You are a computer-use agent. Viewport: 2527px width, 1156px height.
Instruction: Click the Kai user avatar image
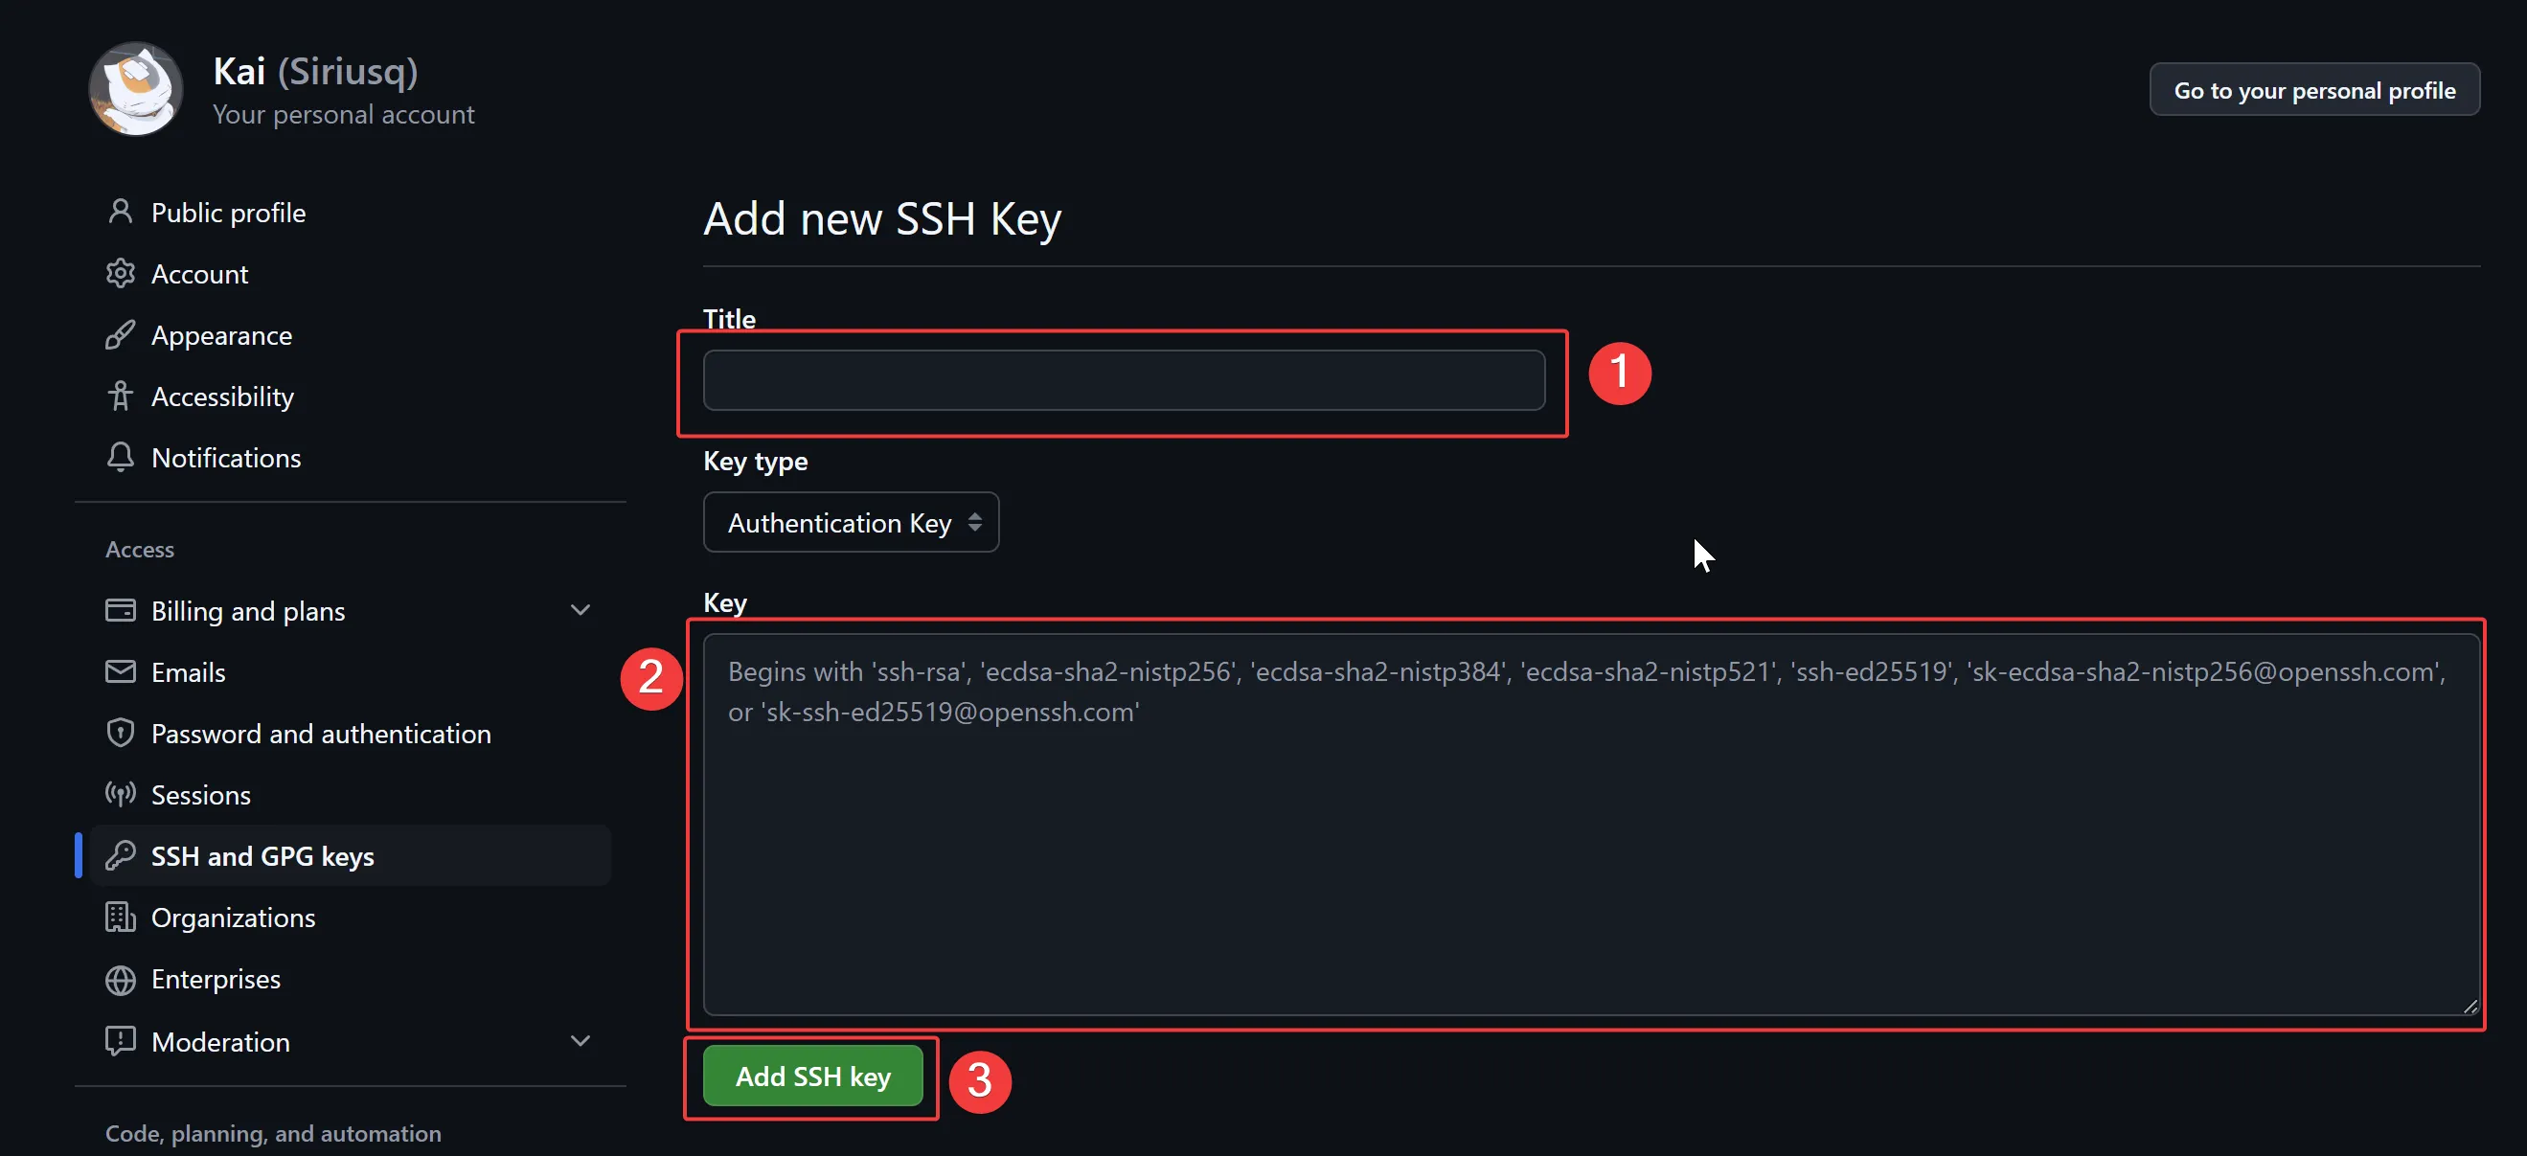tap(135, 89)
